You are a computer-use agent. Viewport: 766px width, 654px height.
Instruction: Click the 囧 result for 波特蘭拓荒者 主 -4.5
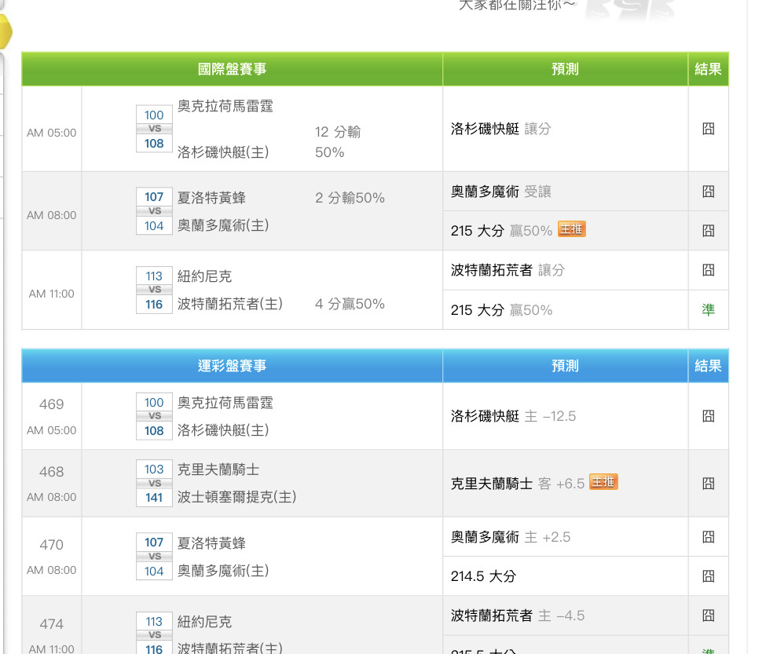[709, 616]
